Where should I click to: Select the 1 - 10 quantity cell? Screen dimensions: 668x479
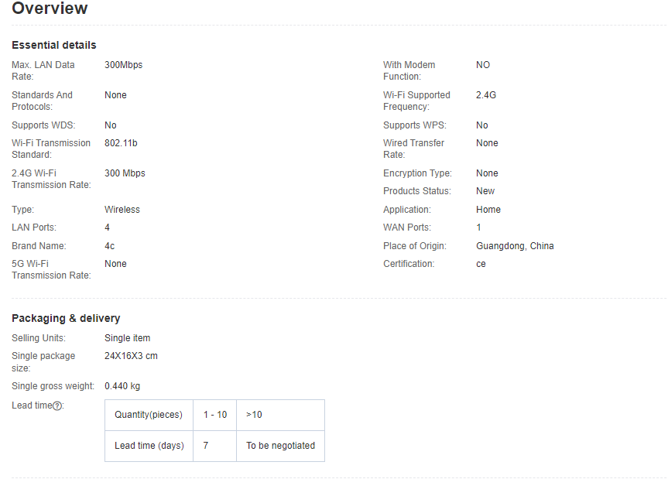click(214, 415)
